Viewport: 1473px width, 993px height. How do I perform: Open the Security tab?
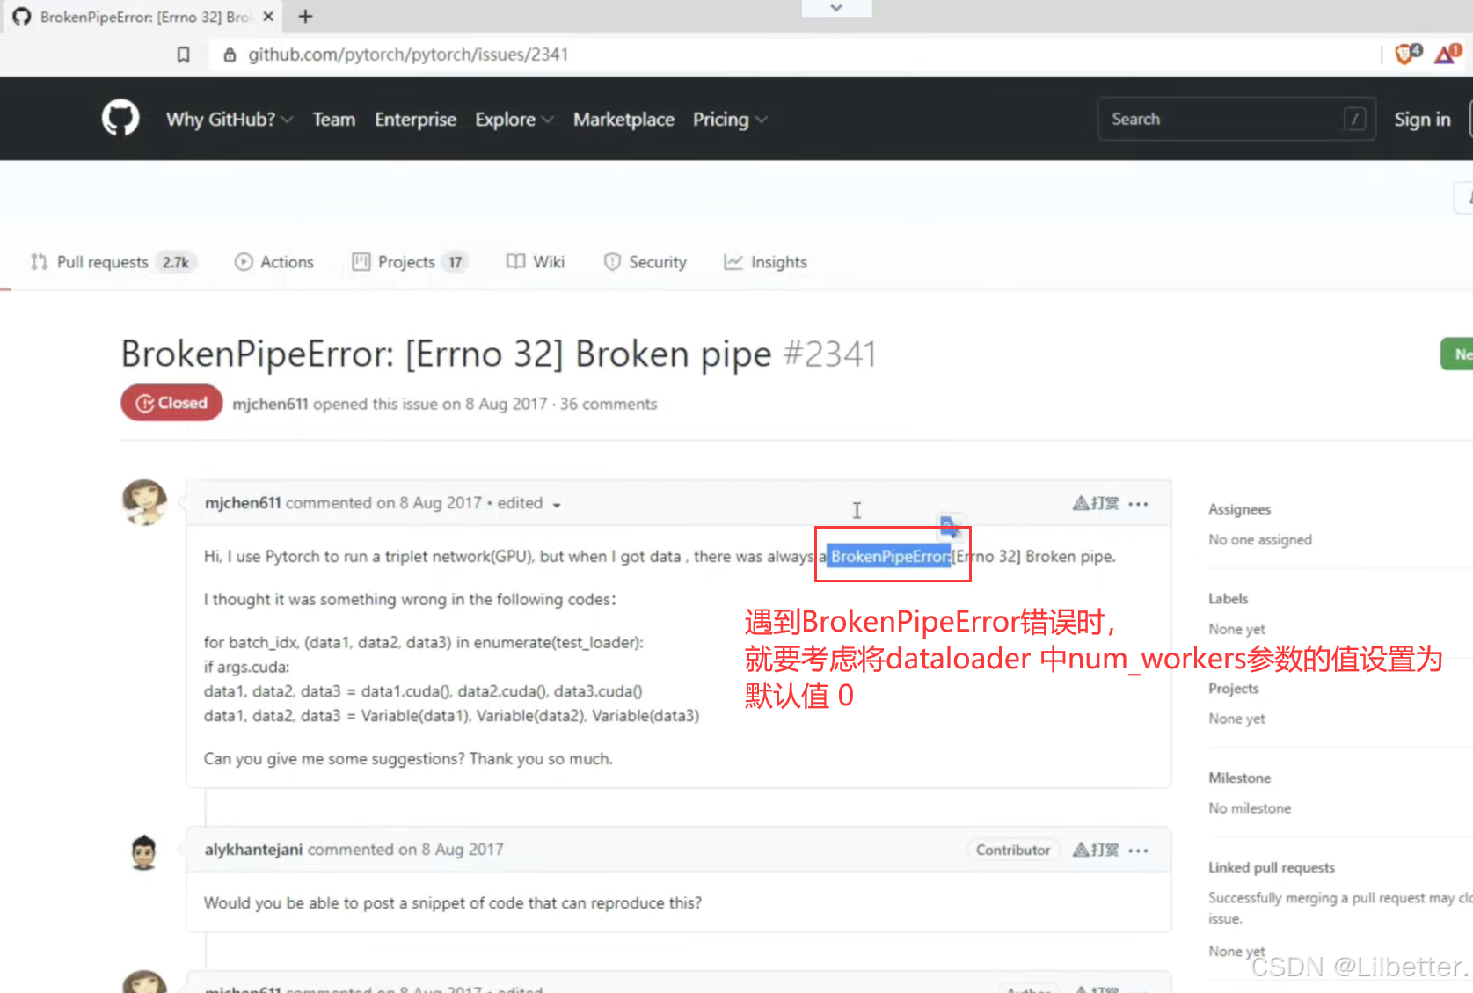coord(645,262)
